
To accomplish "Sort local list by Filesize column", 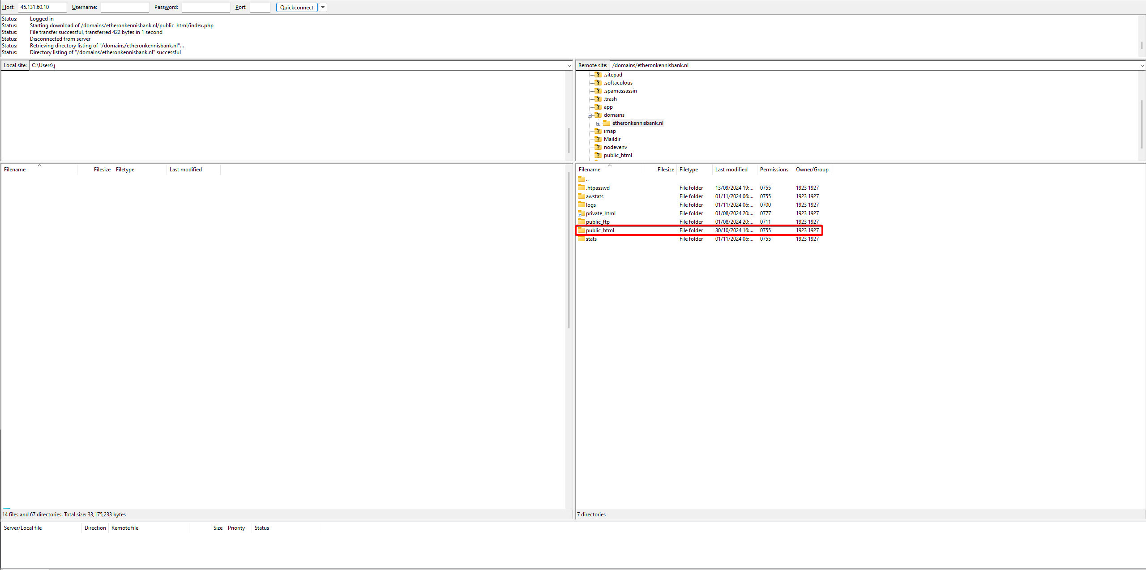I will (x=102, y=170).
